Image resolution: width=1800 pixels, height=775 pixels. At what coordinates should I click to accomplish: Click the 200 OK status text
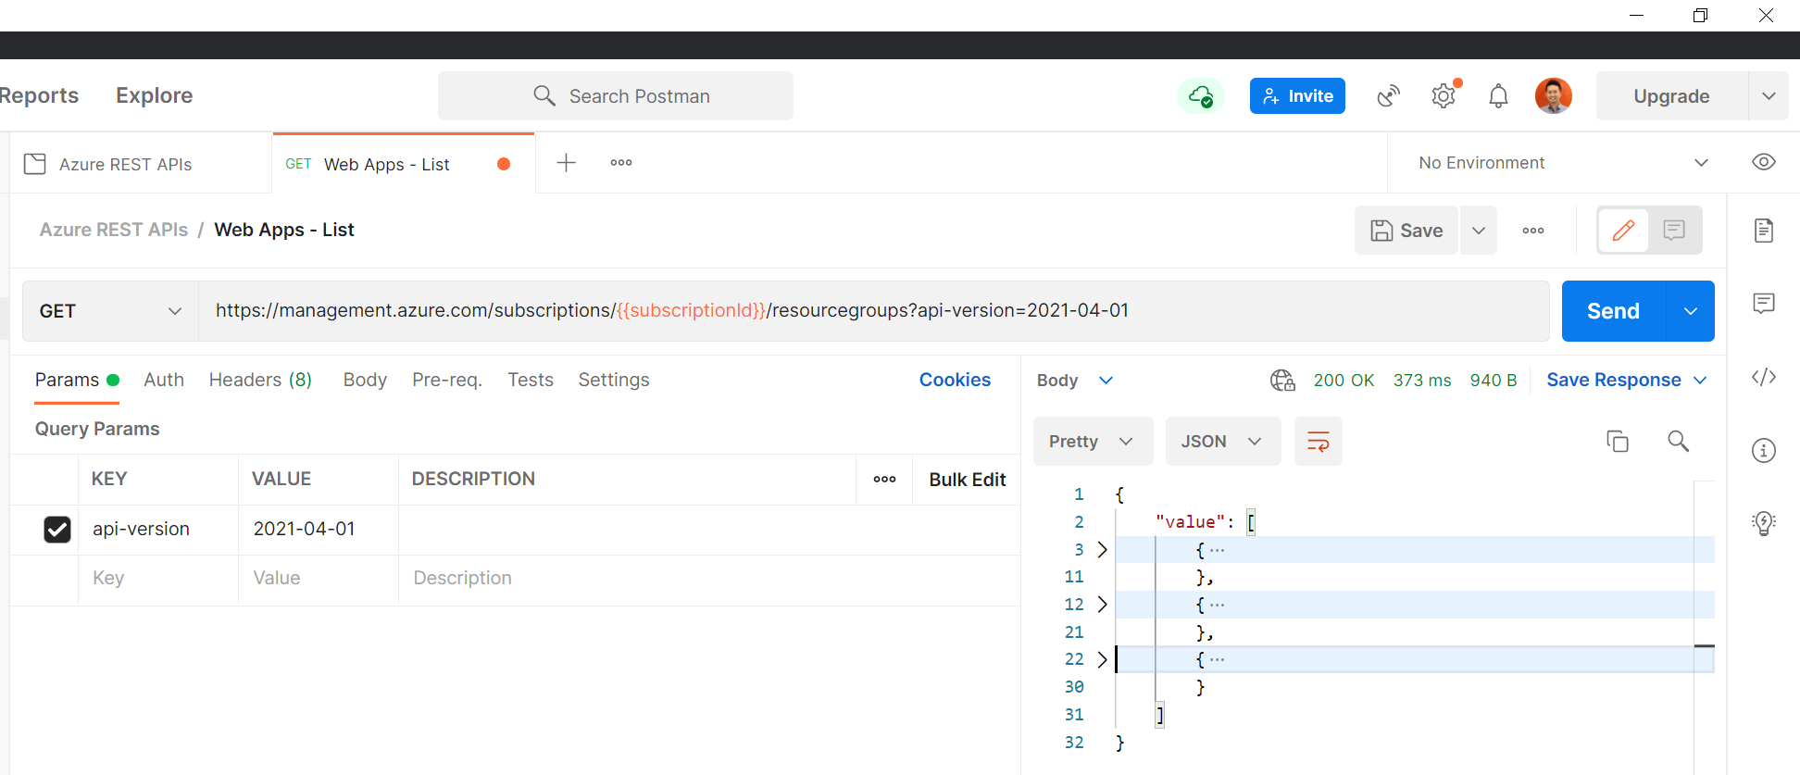[x=1344, y=381]
